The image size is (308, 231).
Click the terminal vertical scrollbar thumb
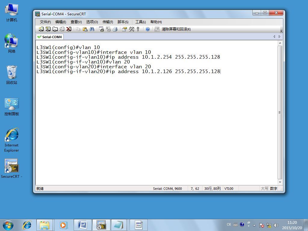(x=280, y=112)
